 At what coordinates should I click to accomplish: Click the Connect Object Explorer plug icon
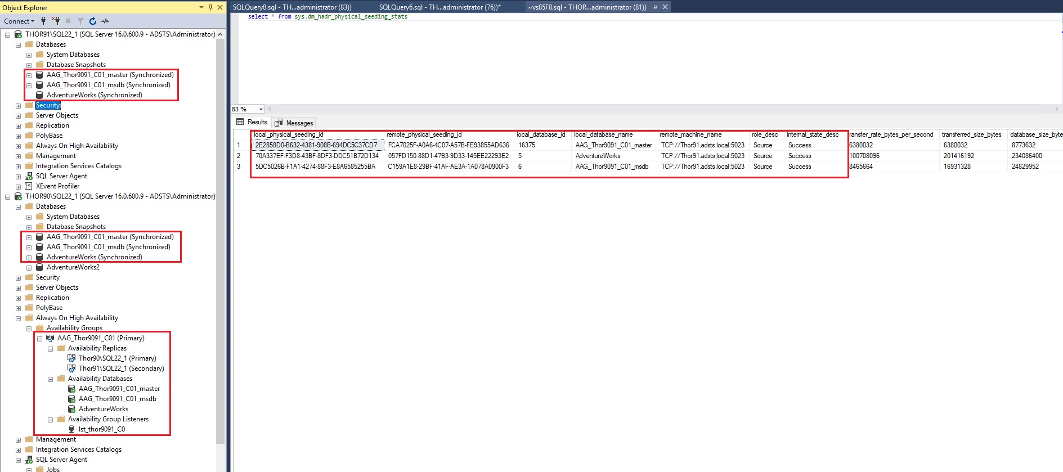[43, 21]
